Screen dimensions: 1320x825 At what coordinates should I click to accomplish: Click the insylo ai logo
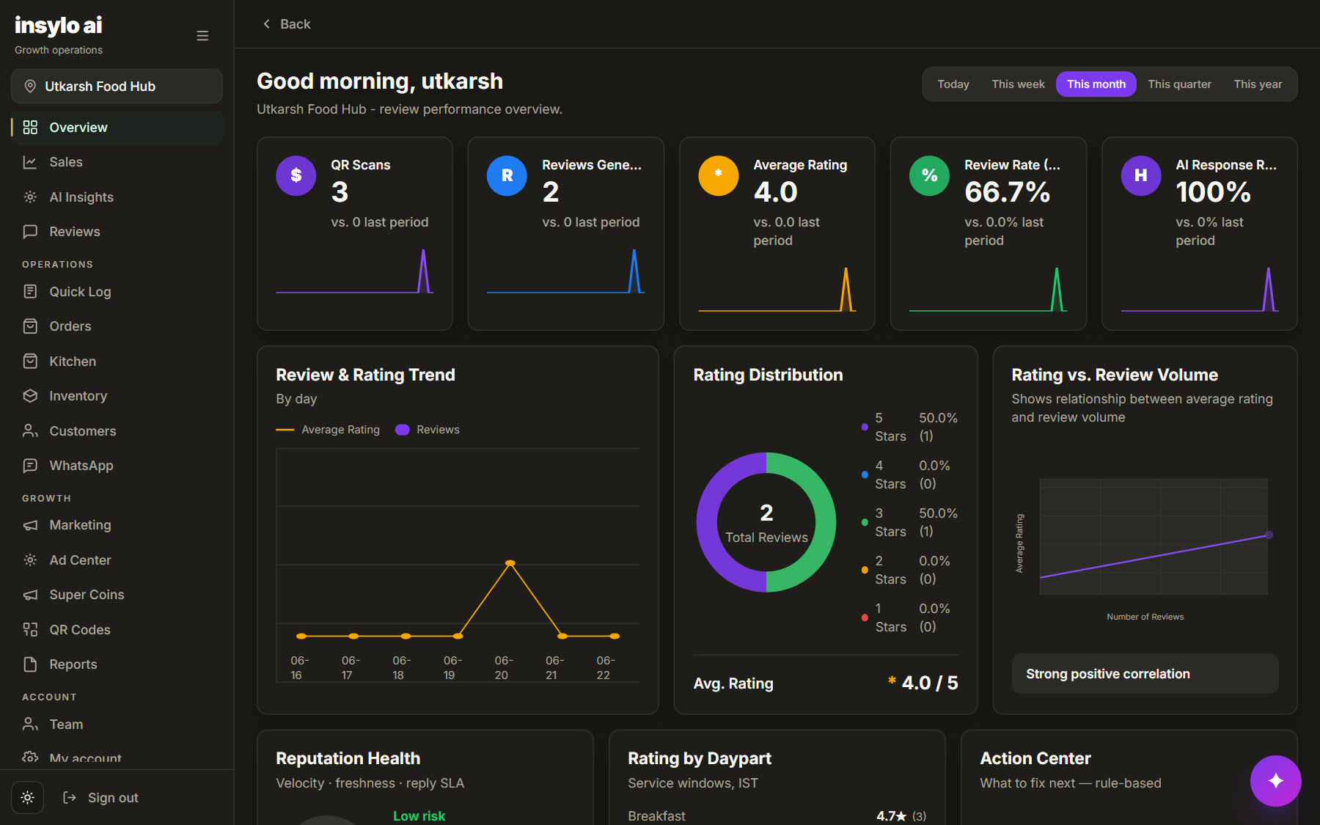pos(59,26)
